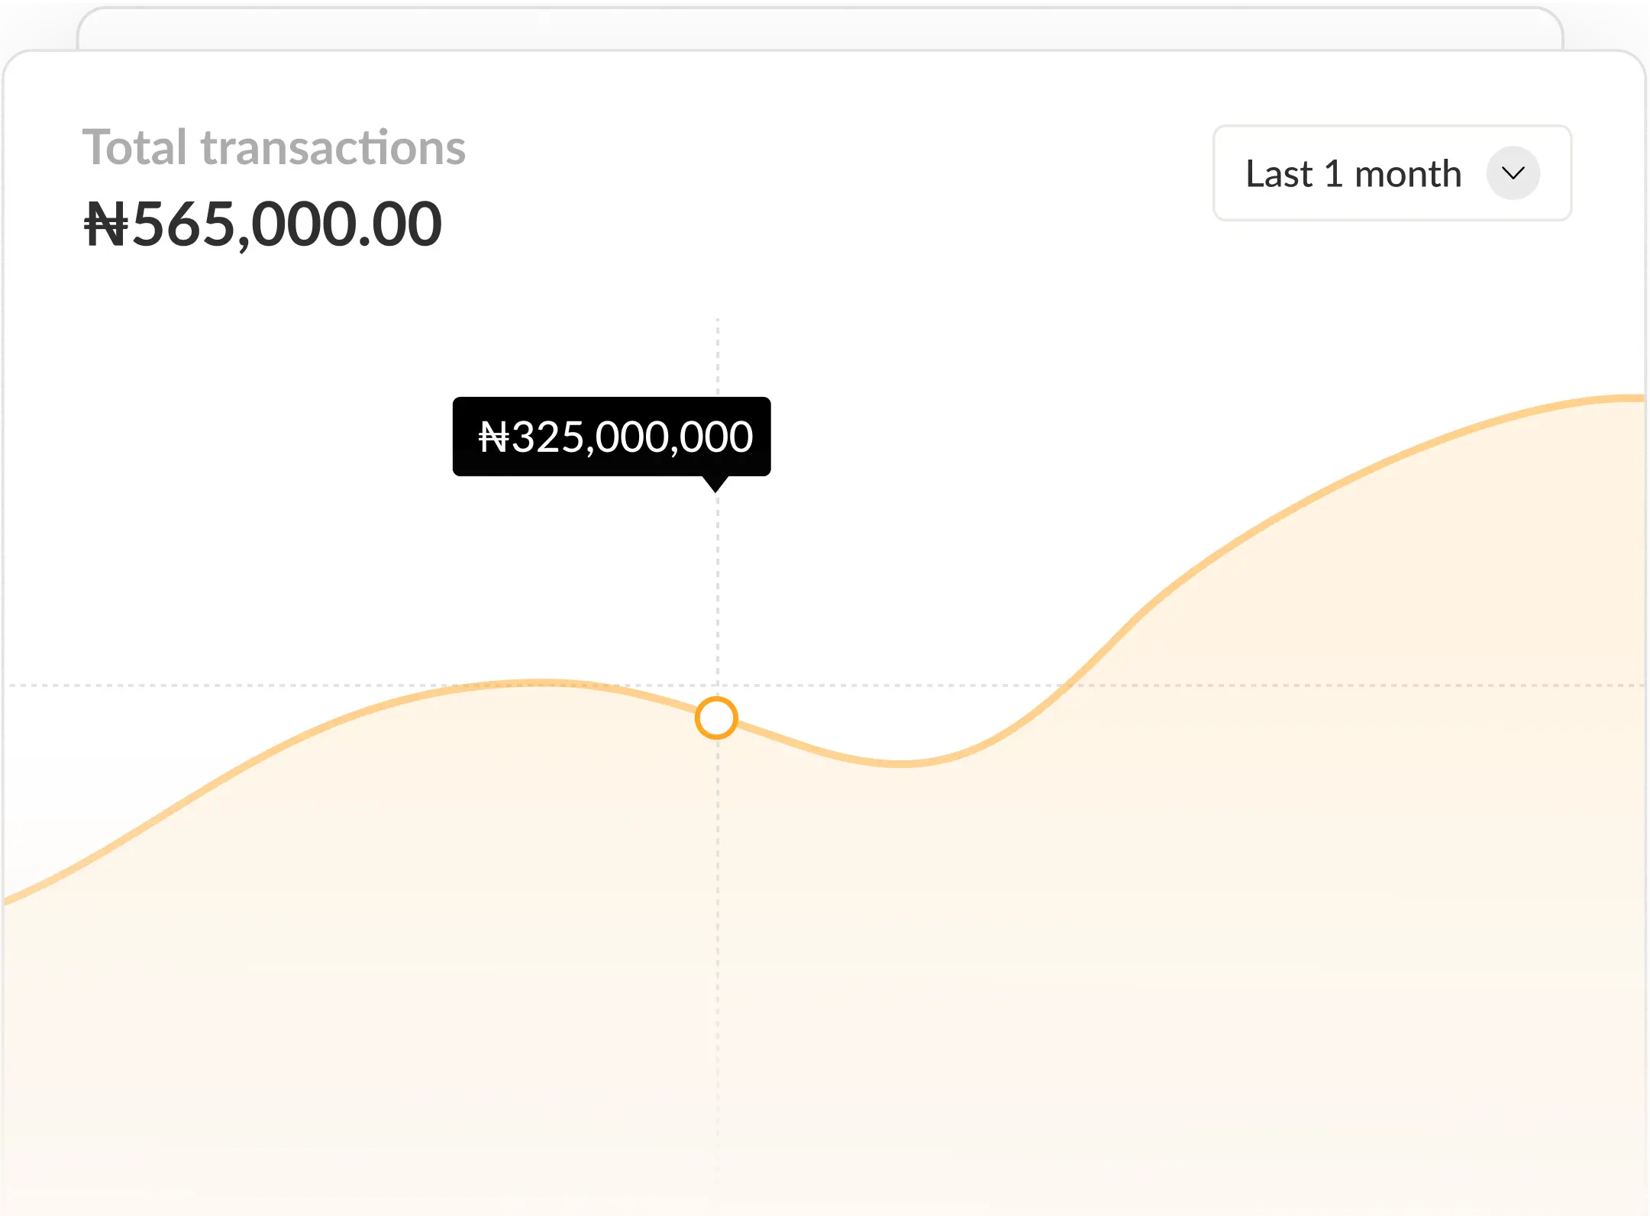
Task: Click the chart line's lowest dip after the marker
Action: [901, 763]
